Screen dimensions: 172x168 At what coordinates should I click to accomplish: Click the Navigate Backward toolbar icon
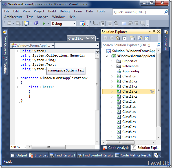point(9,23)
